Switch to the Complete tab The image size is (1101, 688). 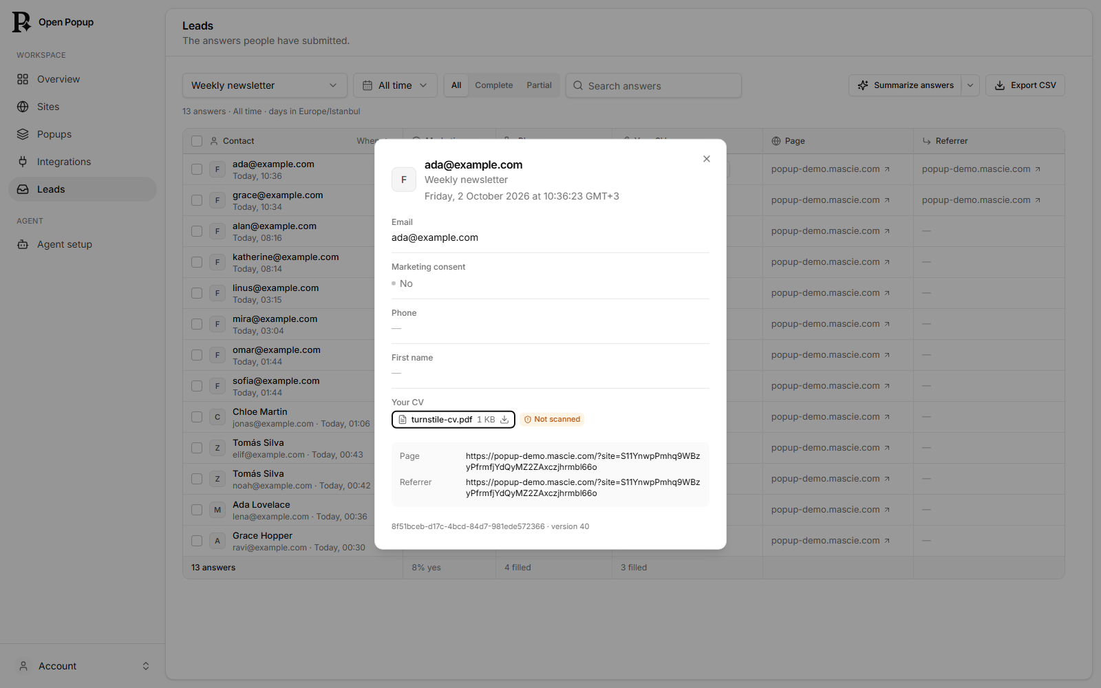[x=493, y=85]
